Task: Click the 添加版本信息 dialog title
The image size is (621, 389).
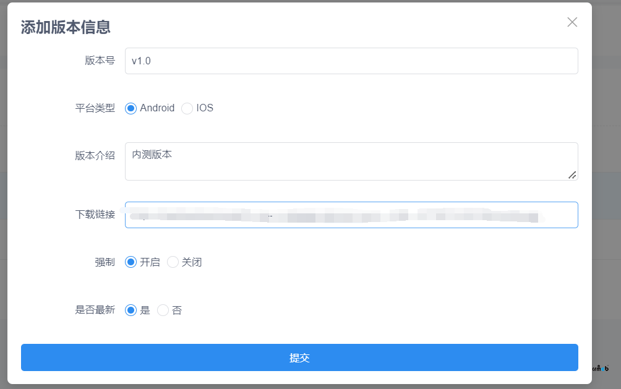Action: pos(66,27)
